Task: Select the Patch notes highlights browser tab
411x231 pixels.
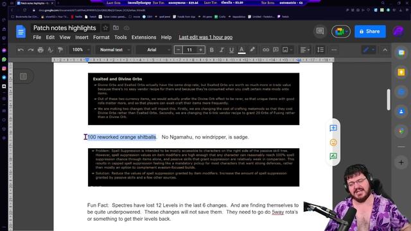Action: tap(34, 3)
